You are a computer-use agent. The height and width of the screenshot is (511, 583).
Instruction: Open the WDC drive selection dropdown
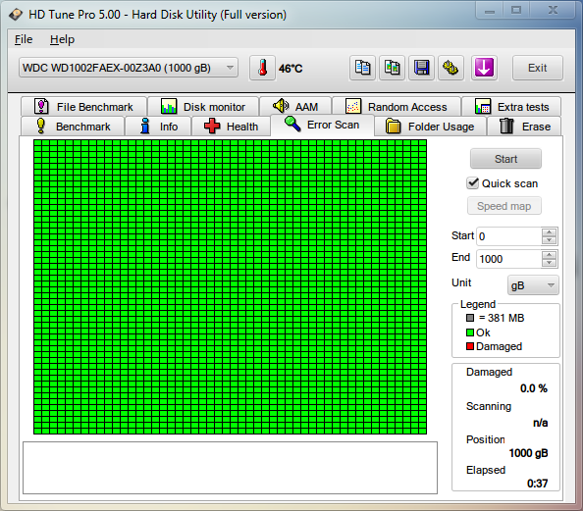[129, 68]
